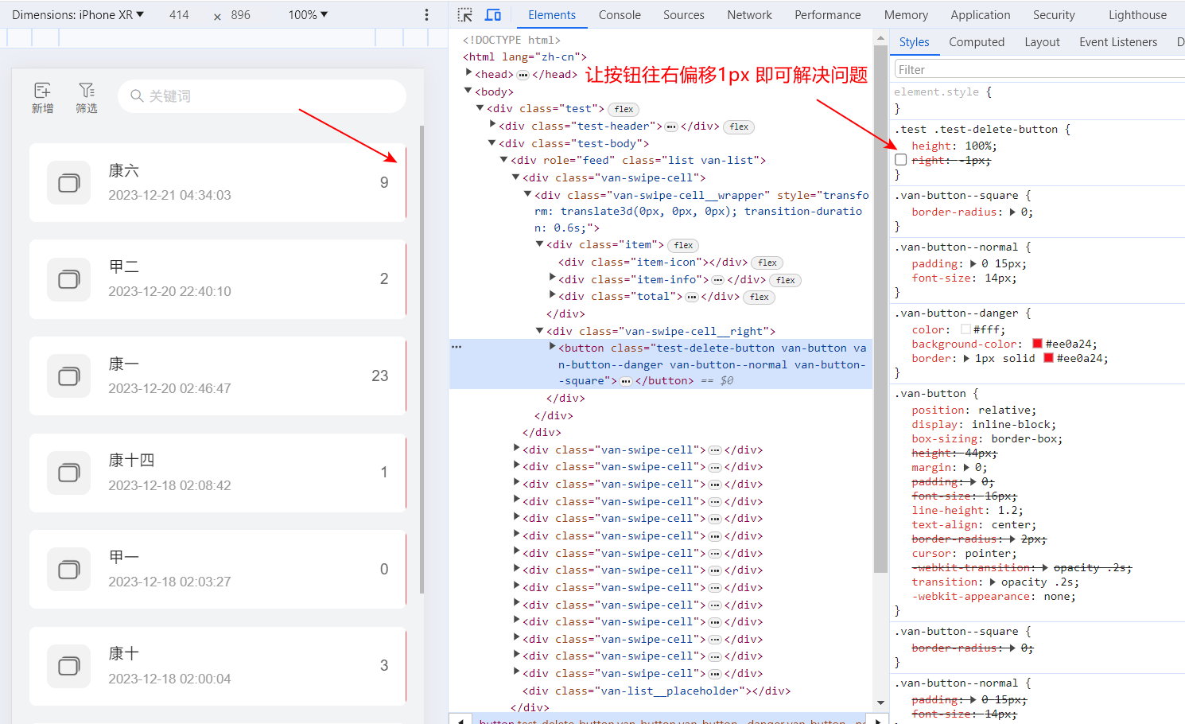Click the 2023-12-20 02:46:47 timestamp

[169, 388]
